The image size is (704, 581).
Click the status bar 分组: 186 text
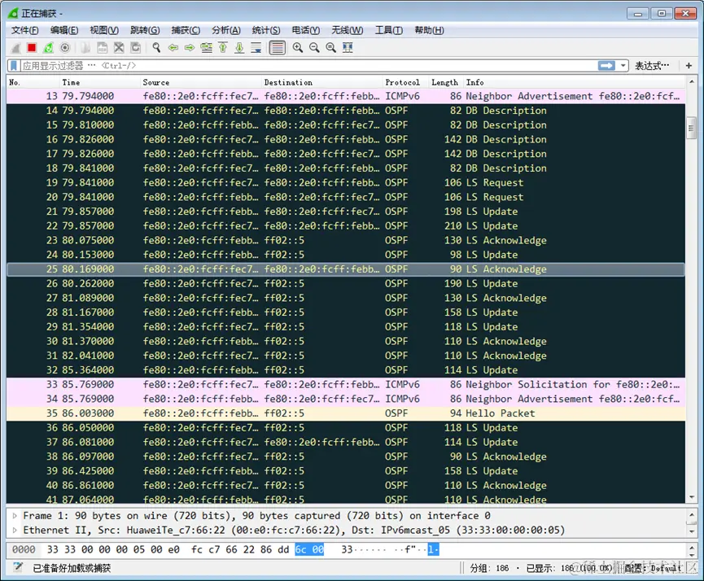pyautogui.click(x=489, y=568)
